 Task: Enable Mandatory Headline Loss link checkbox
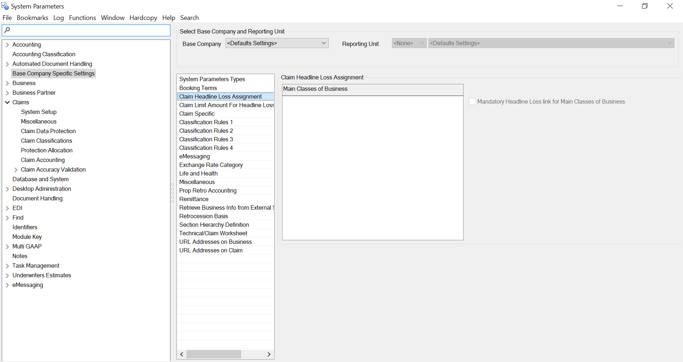pyautogui.click(x=472, y=102)
